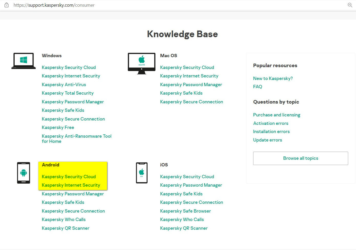The width and height of the screenshot is (356, 250).
Task: Open Android Kaspersky Secure Connection link
Action: [x=74, y=211]
